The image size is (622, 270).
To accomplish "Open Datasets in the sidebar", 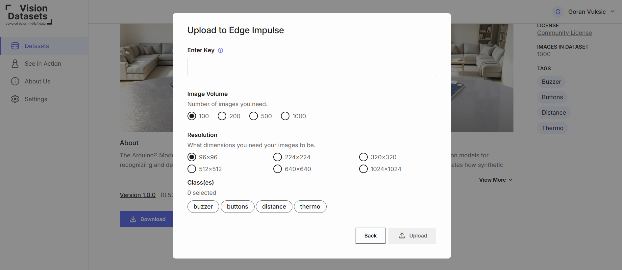I will pyautogui.click(x=44, y=46).
